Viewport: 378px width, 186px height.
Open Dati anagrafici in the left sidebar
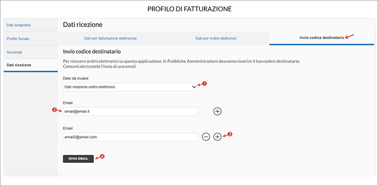point(31,25)
